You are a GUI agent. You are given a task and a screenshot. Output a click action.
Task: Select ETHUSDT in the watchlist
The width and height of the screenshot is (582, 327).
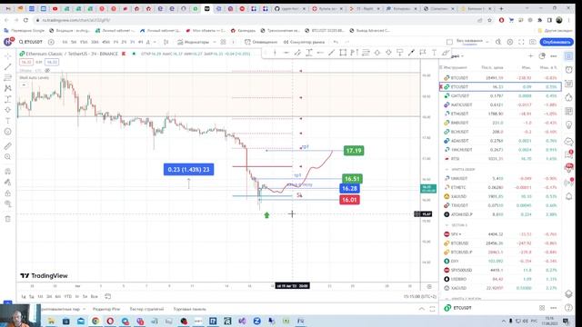click(x=500, y=114)
